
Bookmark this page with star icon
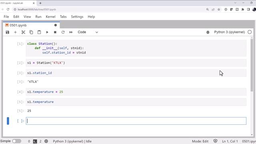219,10
